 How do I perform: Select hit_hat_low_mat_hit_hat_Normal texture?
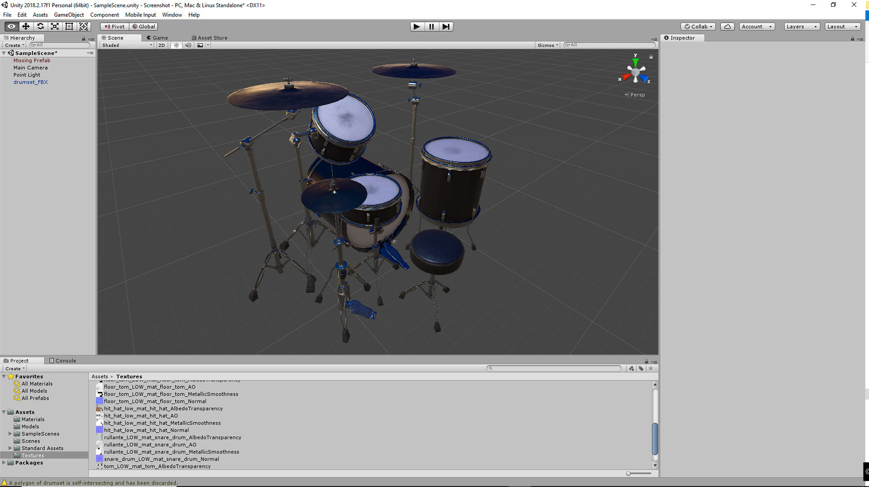pyautogui.click(x=146, y=430)
